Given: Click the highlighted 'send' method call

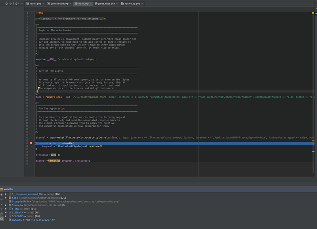Looking at the screenshot, I should coord(53,155).
